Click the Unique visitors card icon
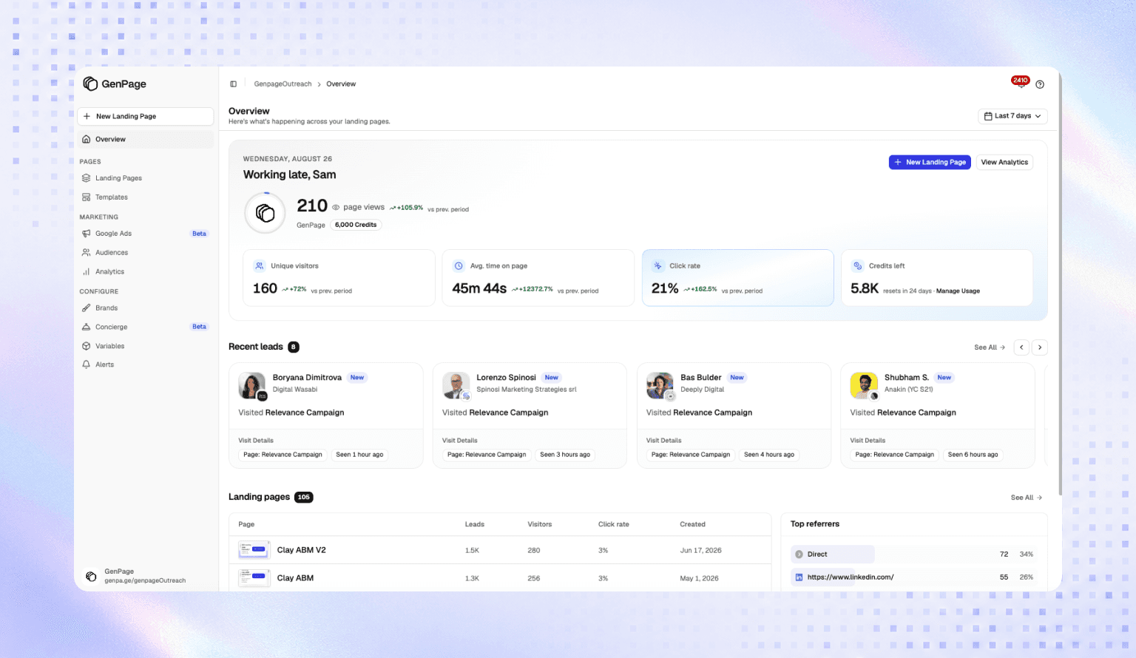 (260, 265)
